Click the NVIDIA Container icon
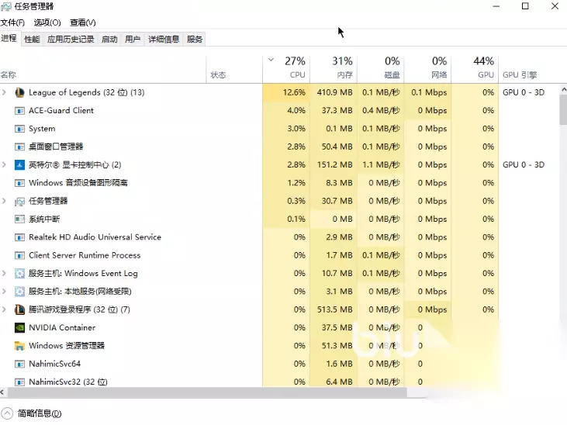 point(19,328)
